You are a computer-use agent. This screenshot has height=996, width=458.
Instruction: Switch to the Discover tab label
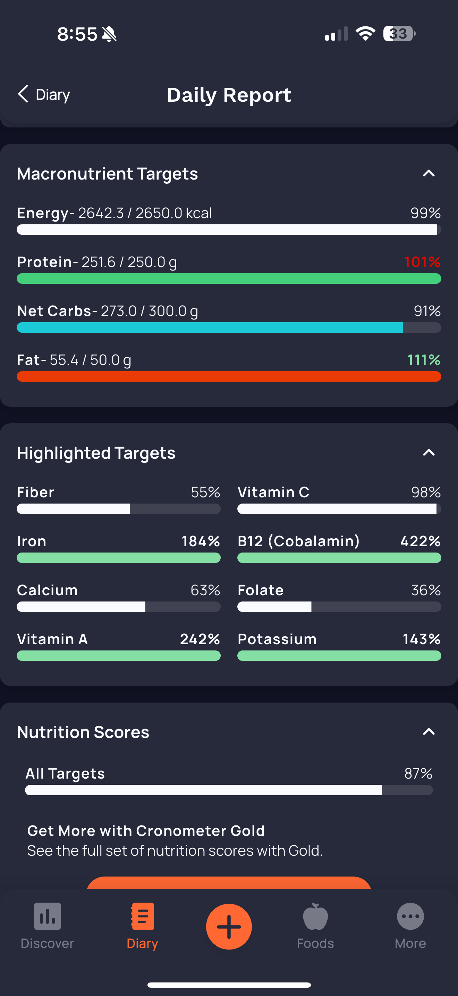pos(47,944)
